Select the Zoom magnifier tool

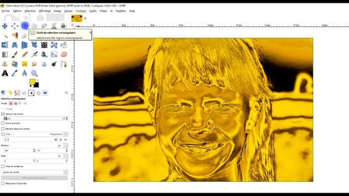[34, 73]
